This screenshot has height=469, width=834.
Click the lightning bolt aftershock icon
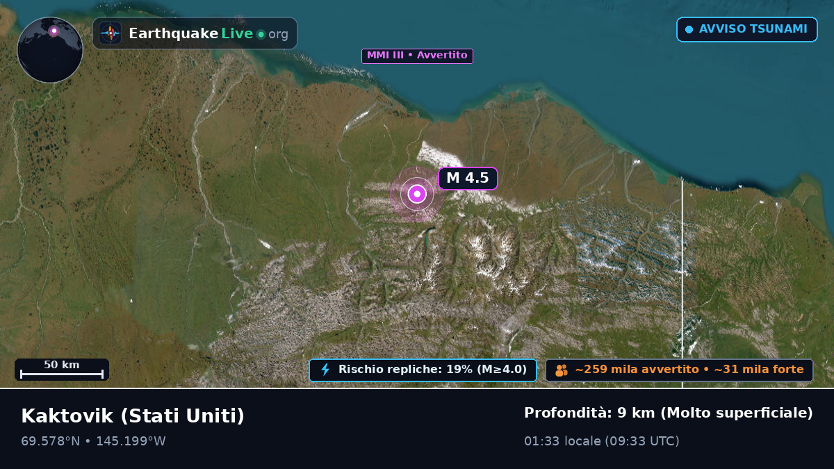coord(325,370)
